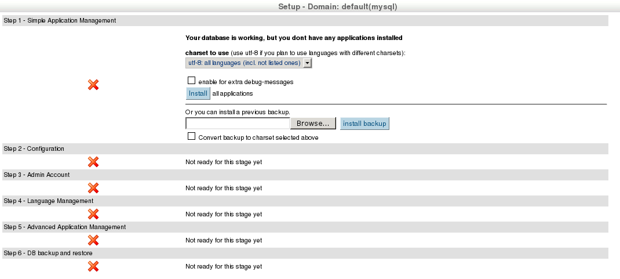
Task: Select the Step 1 Simple Application Management header
Action: 60,20
